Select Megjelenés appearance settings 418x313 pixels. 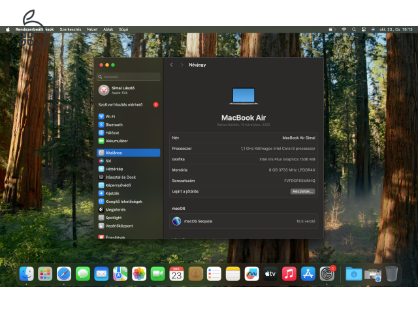(x=116, y=209)
